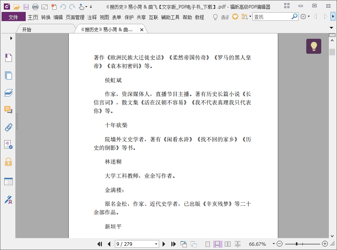The width and height of the screenshot is (337, 250).
Task: Switch to single page view mode
Action: pyautogui.click(x=208, y=244)
